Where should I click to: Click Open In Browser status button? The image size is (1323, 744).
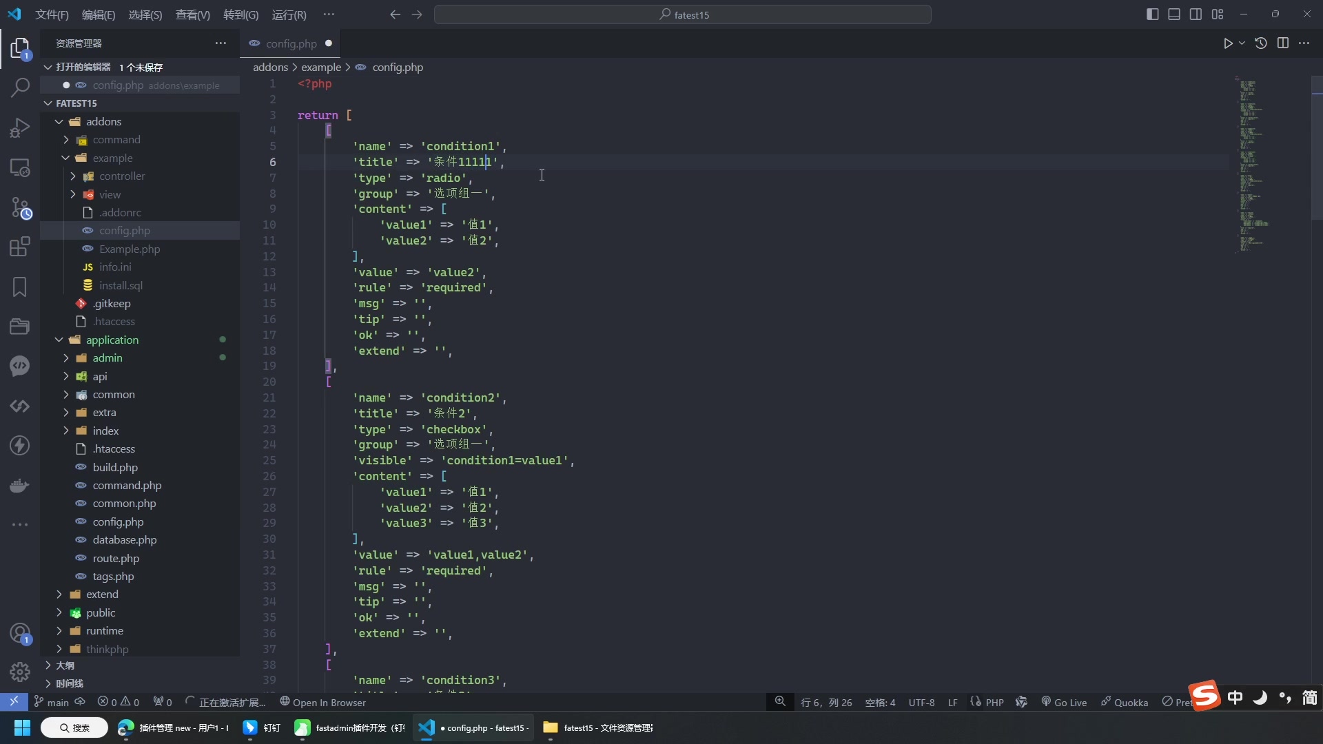322,703
